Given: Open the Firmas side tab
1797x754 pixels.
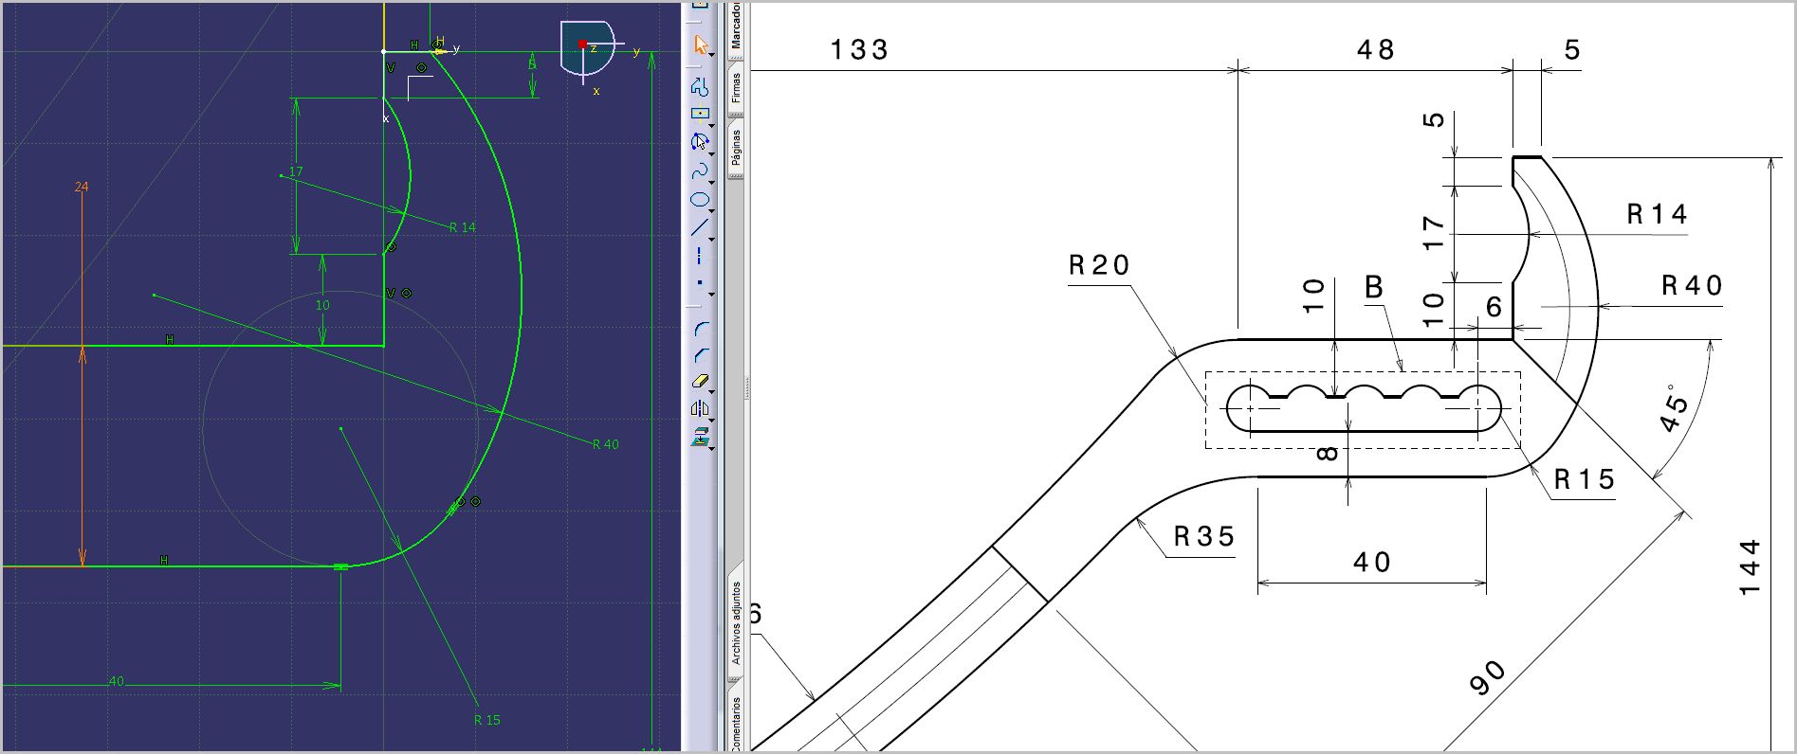Looking at the screenshot, I should click(x=736, y=86).
